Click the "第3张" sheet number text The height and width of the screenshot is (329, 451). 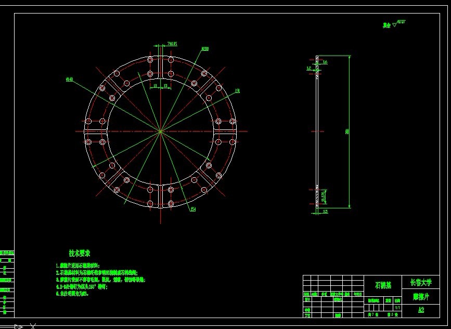[393, 314]
